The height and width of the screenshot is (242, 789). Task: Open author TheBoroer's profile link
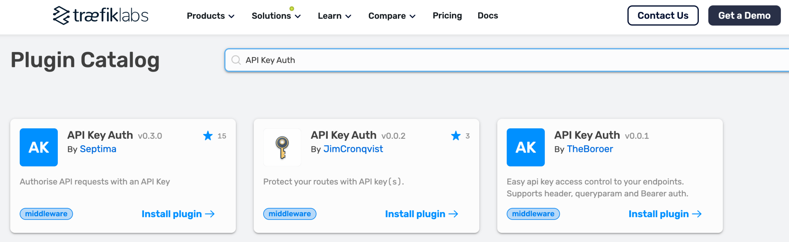590,149
